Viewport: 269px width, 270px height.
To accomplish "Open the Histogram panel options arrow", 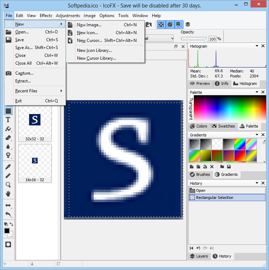I will [257, 46].
